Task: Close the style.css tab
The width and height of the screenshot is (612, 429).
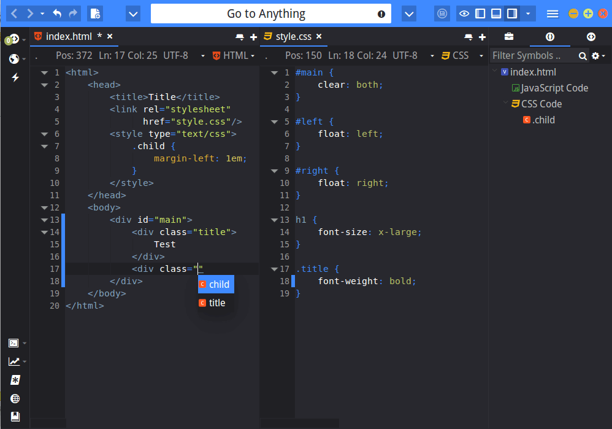Action: (319, 36)
